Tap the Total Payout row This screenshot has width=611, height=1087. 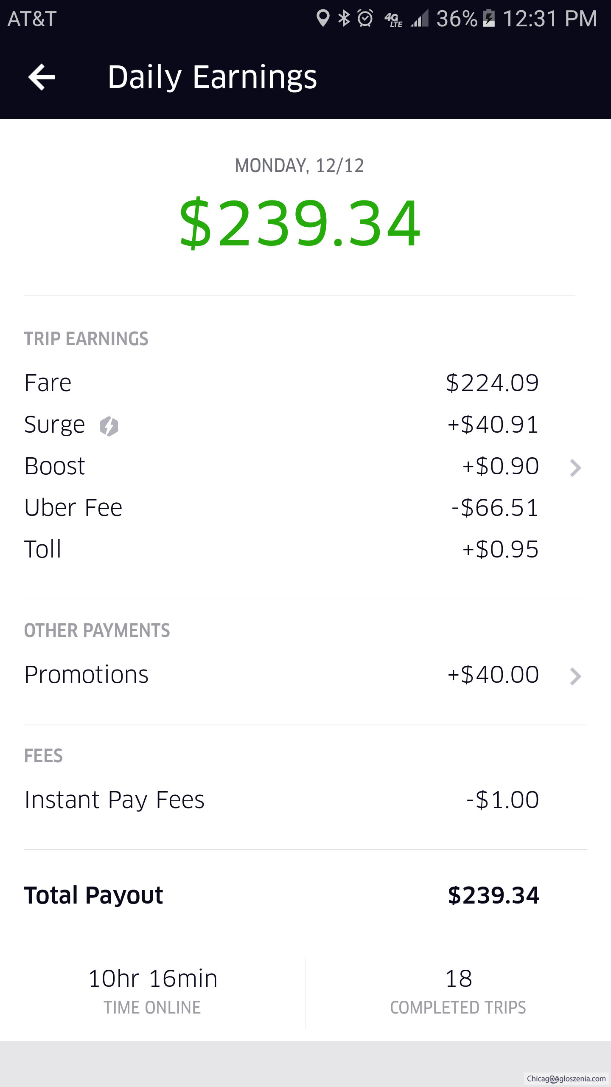pyautogui.click(x=280, y=896)
